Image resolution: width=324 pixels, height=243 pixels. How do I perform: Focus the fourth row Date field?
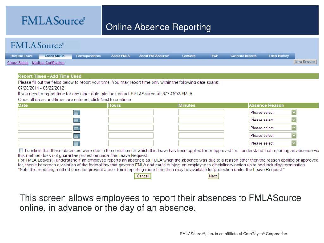pos(45,135)
